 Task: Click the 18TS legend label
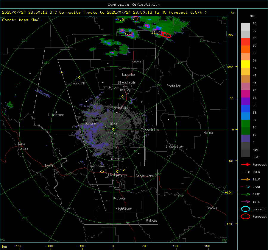click(x=256, y=202)
